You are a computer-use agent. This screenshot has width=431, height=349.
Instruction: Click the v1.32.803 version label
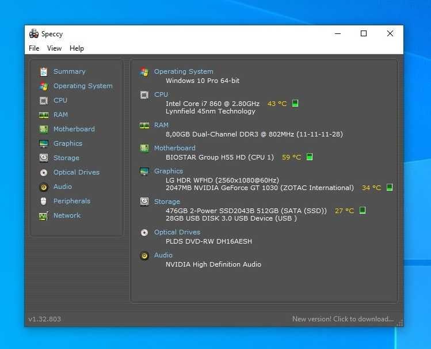point(44,319)
